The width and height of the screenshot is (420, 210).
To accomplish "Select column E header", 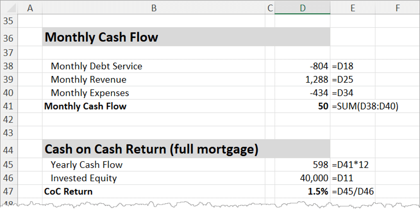I will (x=352, y=7).
